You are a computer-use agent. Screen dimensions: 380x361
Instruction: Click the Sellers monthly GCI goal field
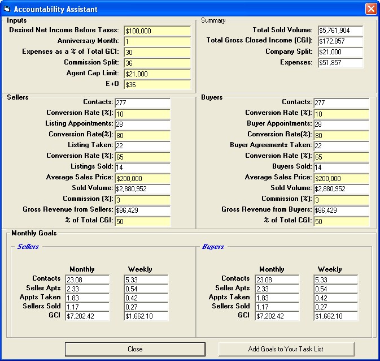pyautogui.click(x=87, y=316)
